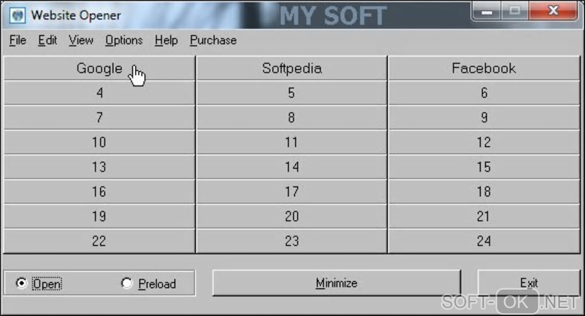
Task: Click the Minimize button at bottom
Action: (337, 283)
